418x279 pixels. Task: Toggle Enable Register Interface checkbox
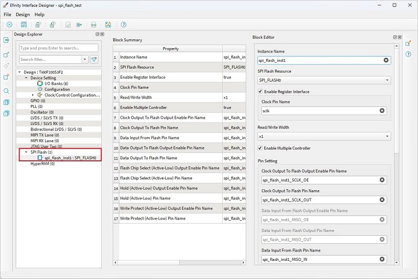[x=260, y=91]
